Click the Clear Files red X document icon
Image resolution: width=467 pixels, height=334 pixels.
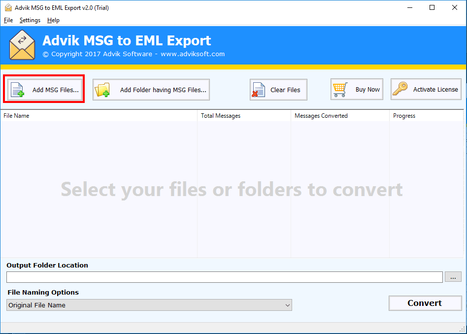tap(258, 90)
